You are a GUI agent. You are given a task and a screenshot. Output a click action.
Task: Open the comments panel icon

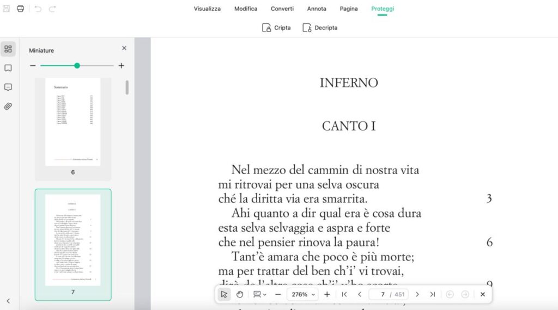[8, 88]
